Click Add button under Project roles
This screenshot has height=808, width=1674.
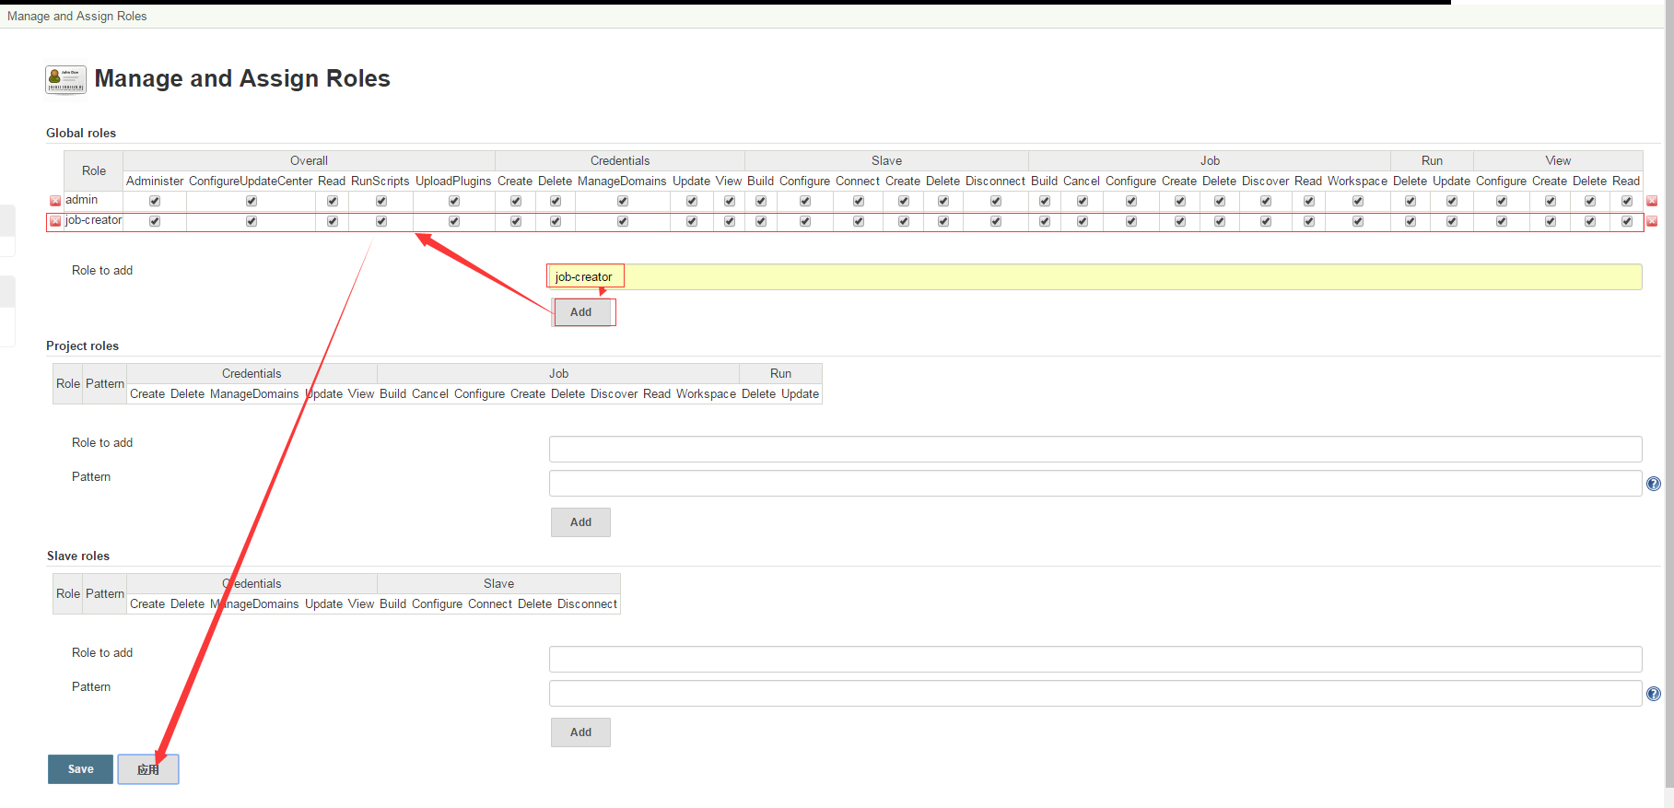pos(581,522)
